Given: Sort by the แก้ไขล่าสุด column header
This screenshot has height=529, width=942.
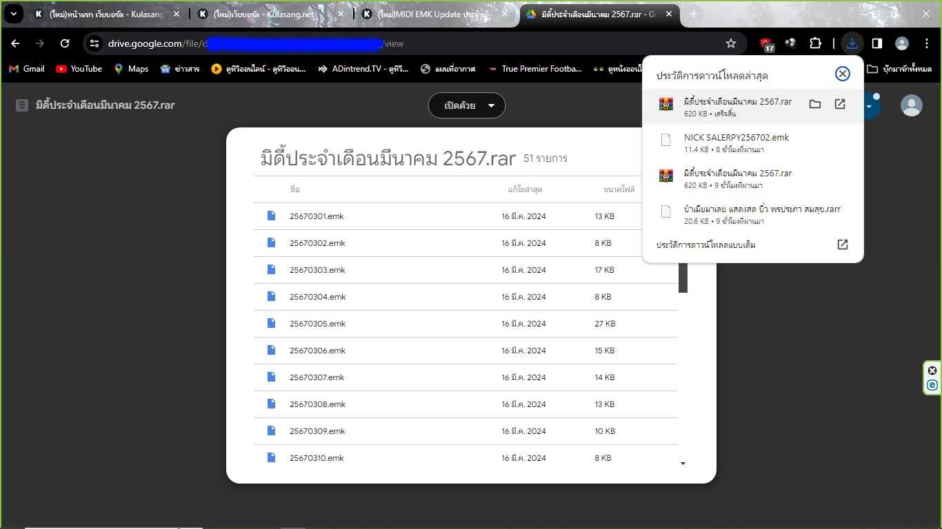Looking at the screenshot, I should tap(525, 189).
